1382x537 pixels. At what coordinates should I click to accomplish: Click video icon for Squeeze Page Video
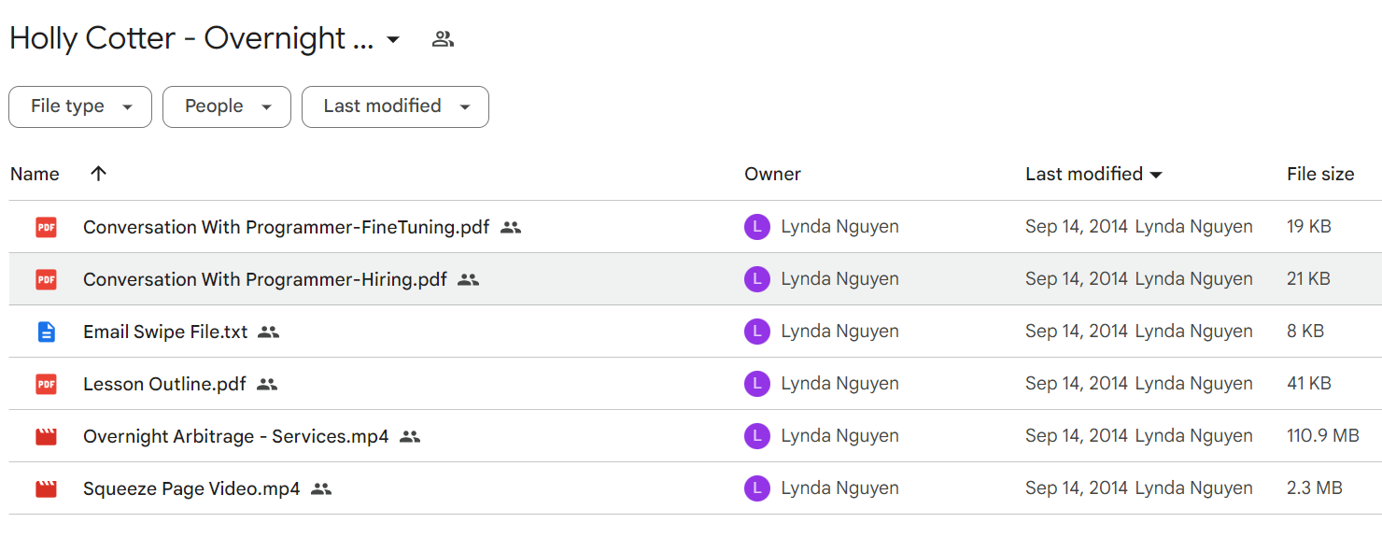coord(46,488)
